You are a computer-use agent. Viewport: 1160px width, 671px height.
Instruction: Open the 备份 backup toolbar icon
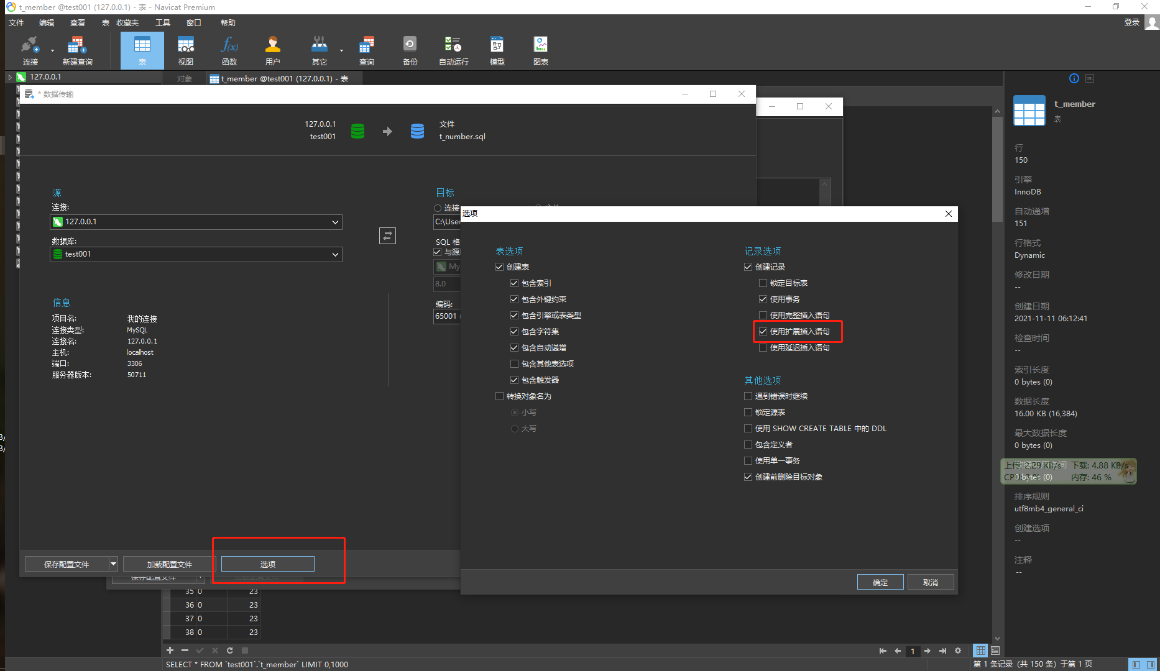[410, 50]
